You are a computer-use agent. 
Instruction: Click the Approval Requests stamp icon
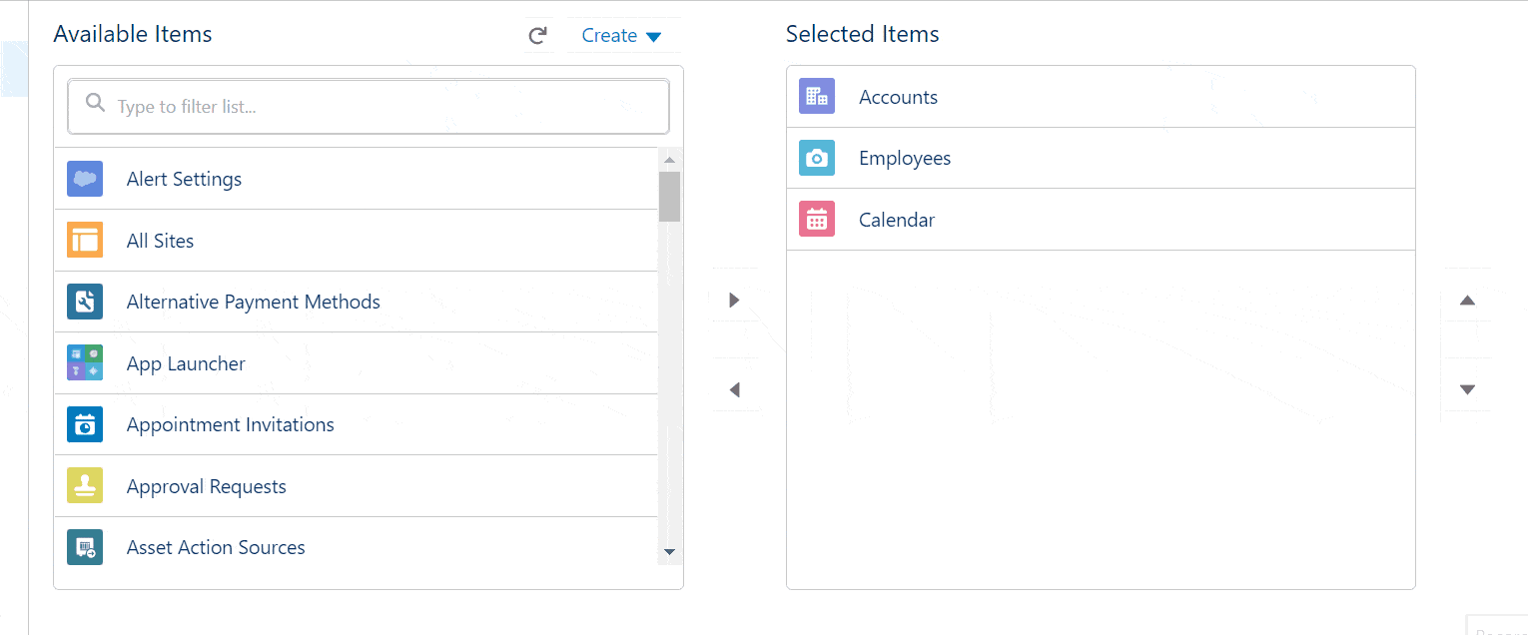point(85,485)
